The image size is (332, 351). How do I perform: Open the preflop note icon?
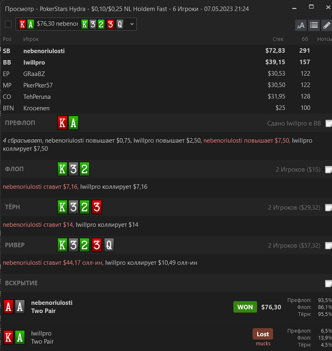pyautogui.click(x=328, y=123)
